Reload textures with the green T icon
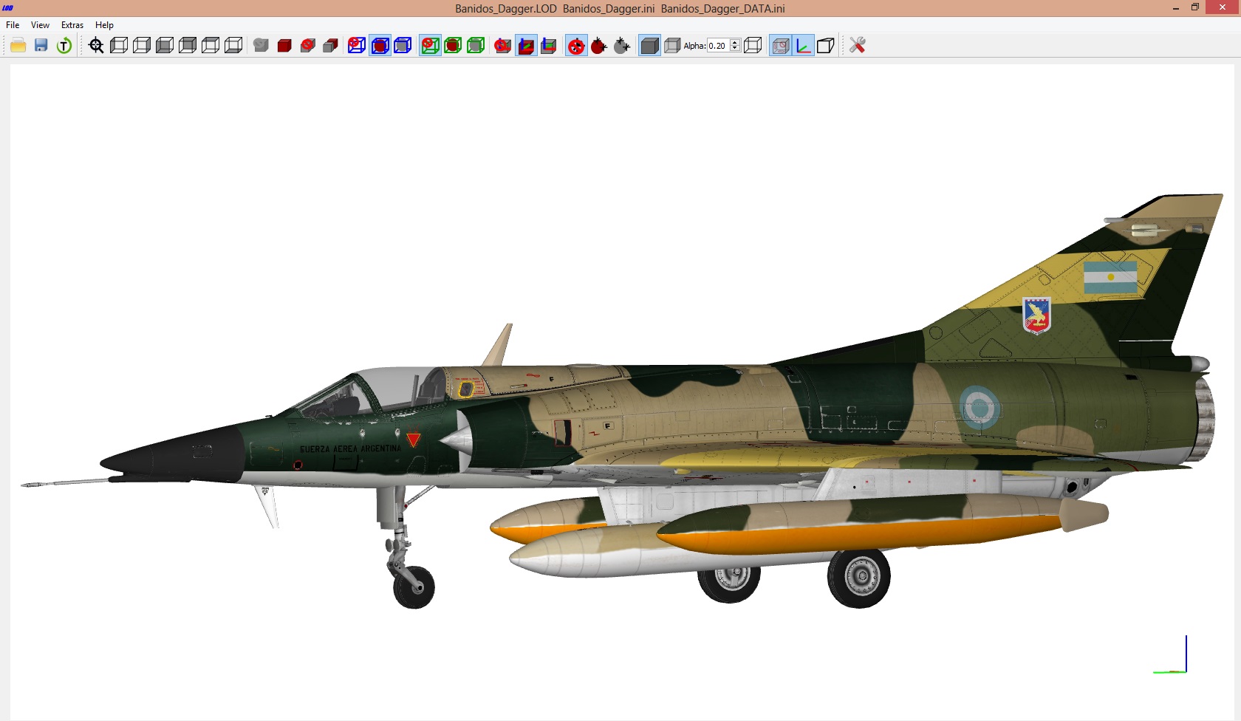Screen dimensions: 1241x721 tap(64, 45)
